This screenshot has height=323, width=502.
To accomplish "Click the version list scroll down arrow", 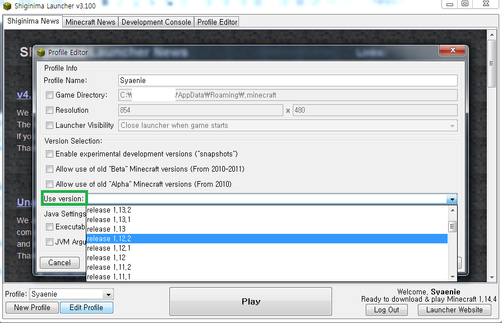I will [x=453, y=277].
